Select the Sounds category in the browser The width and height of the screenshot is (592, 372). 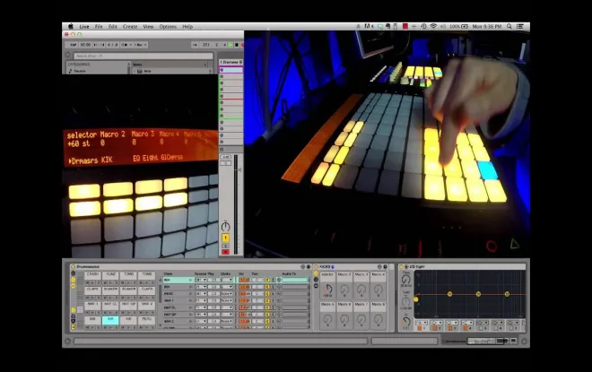coord(79,71)
